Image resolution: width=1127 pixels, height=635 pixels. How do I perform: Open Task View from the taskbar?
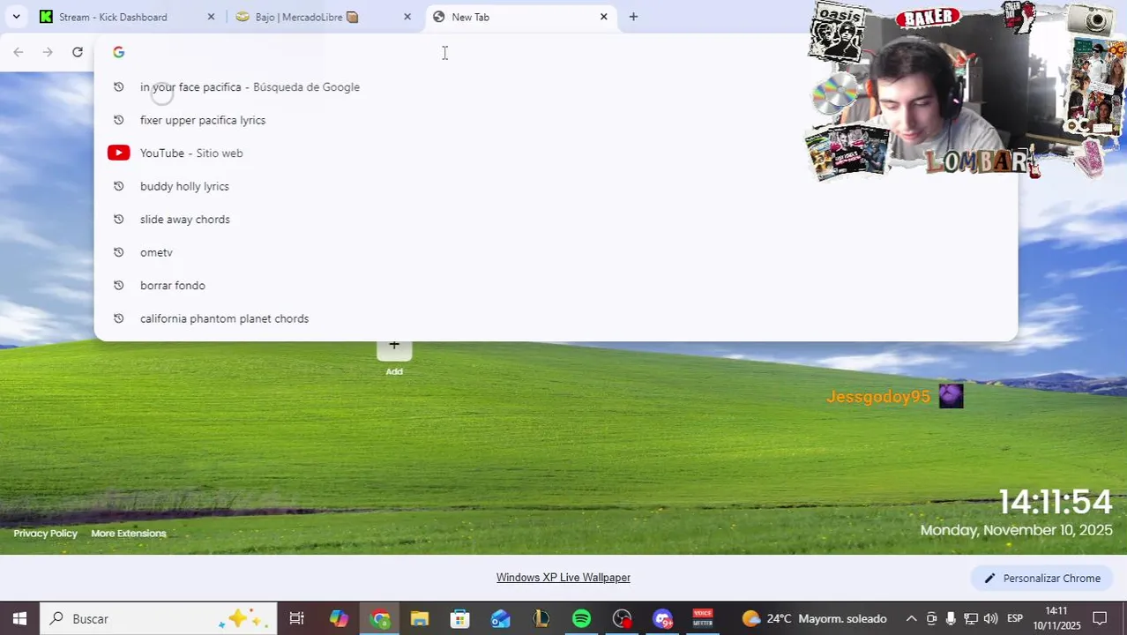point(297,619)
